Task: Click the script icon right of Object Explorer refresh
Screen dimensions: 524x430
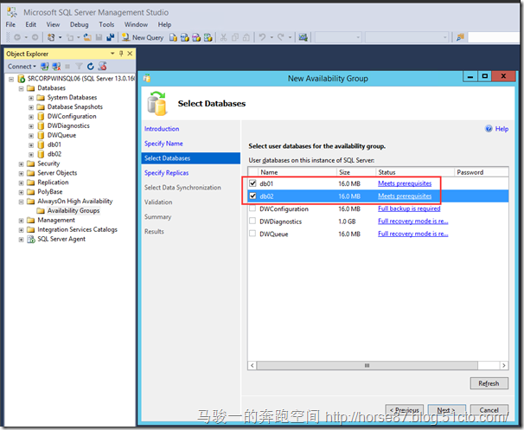Action: (x=102, y=67)
